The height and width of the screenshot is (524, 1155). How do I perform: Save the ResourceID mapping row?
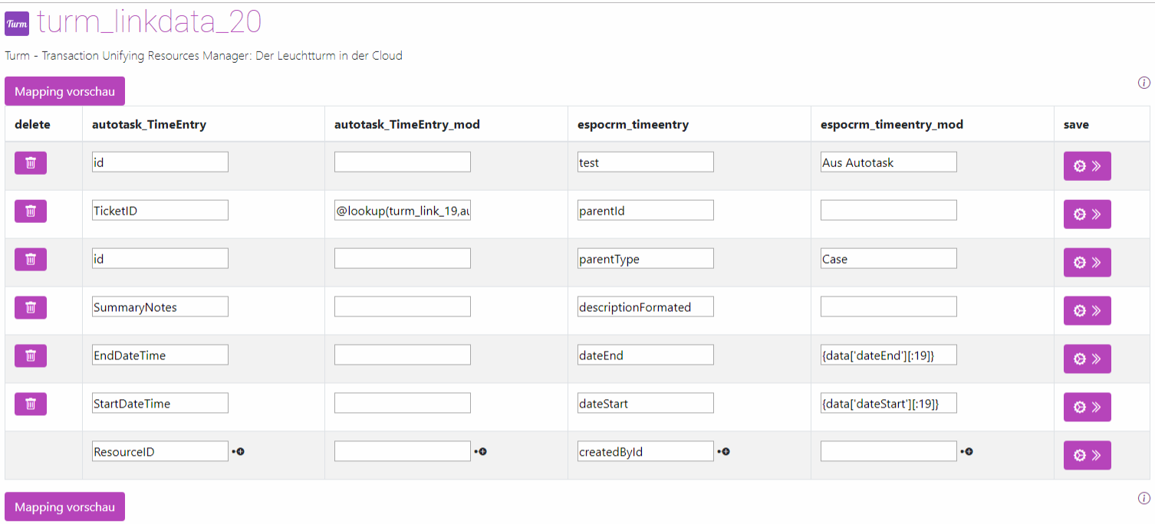tap(1087, 456)
